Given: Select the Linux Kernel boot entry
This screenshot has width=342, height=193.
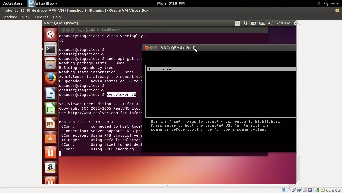Looking at the screenshot, I should pos(221,69).
